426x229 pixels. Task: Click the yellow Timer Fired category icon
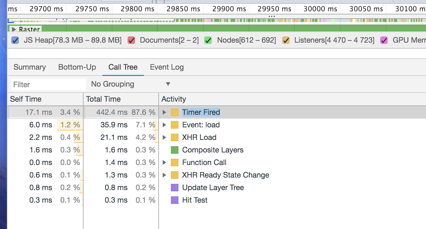point(175,112)
